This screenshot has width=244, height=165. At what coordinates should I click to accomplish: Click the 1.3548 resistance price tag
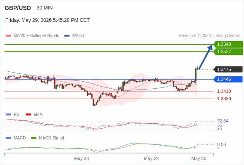228,44
